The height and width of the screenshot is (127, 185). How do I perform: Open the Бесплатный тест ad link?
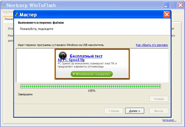tap(86, 56)
